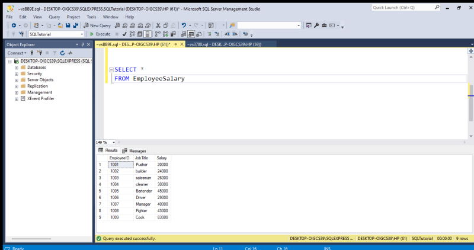Open the Undo history dropdown arrow
The width and height of the screenshot is (474, 250).
[190, 25]
